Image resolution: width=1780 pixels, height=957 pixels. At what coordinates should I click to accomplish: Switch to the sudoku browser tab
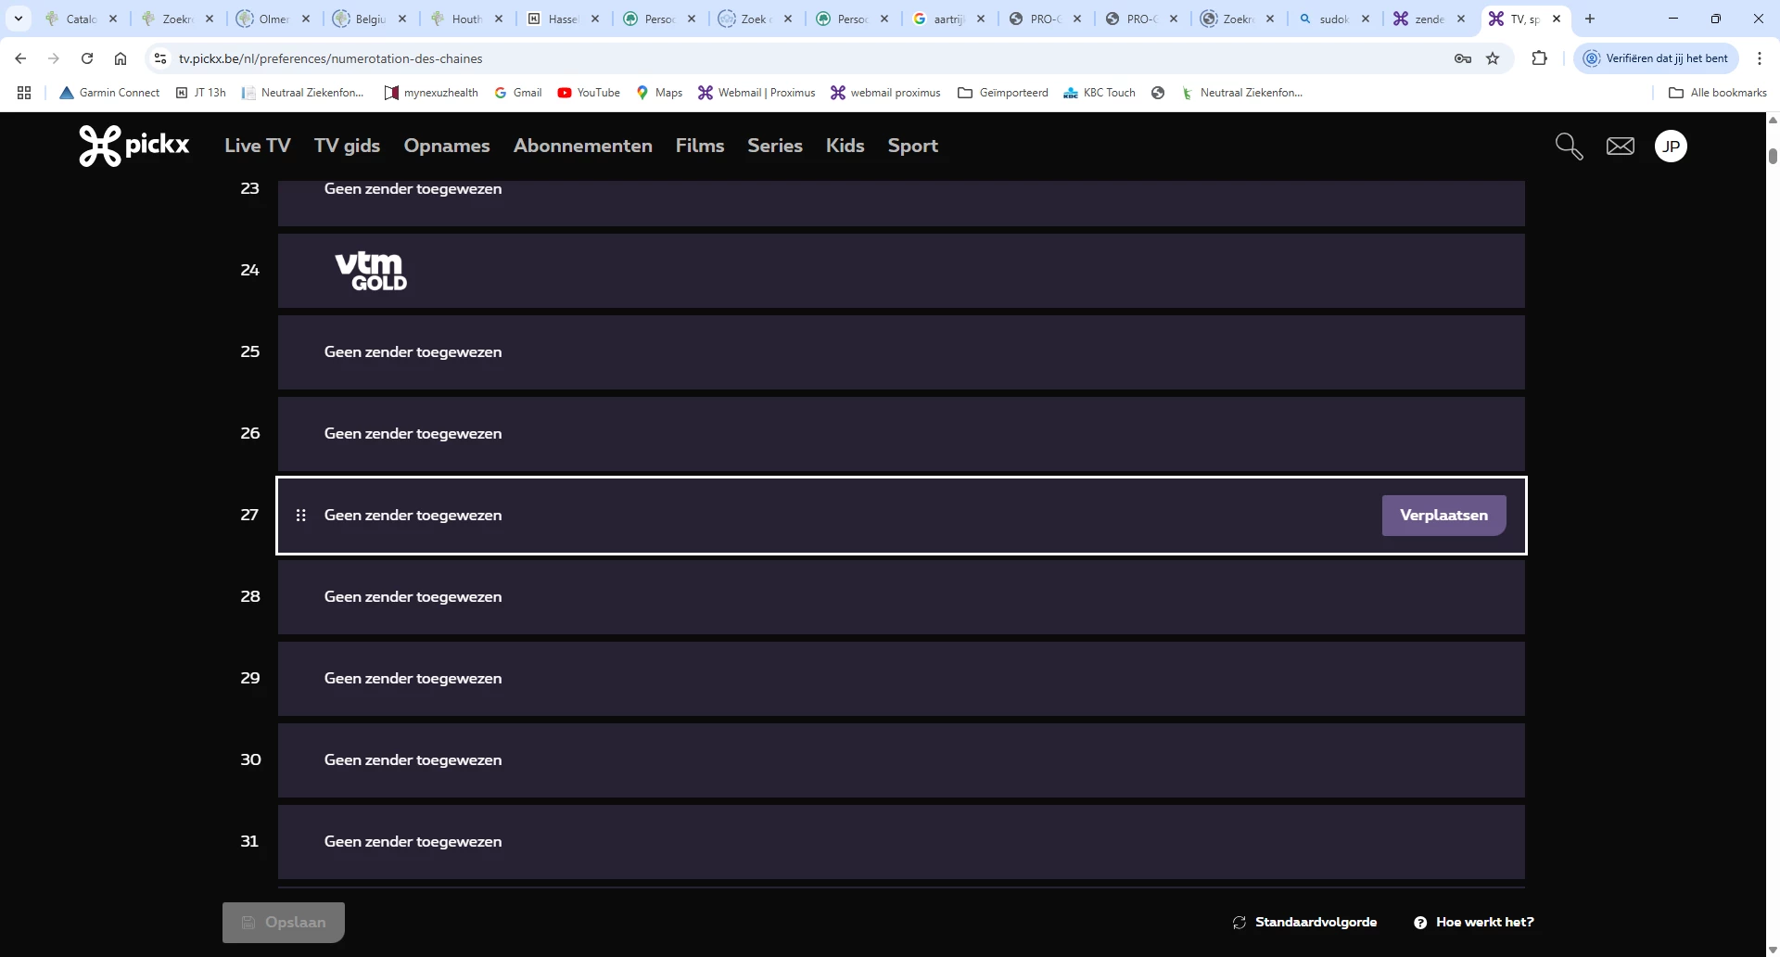[1335, 19]
